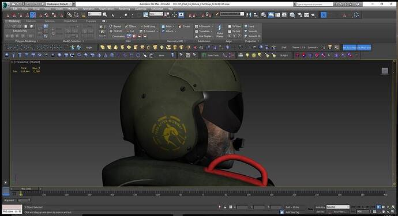Screen dimensions: 398x216
Task: Open the Rendering menu
Action: tap(124, 9)
